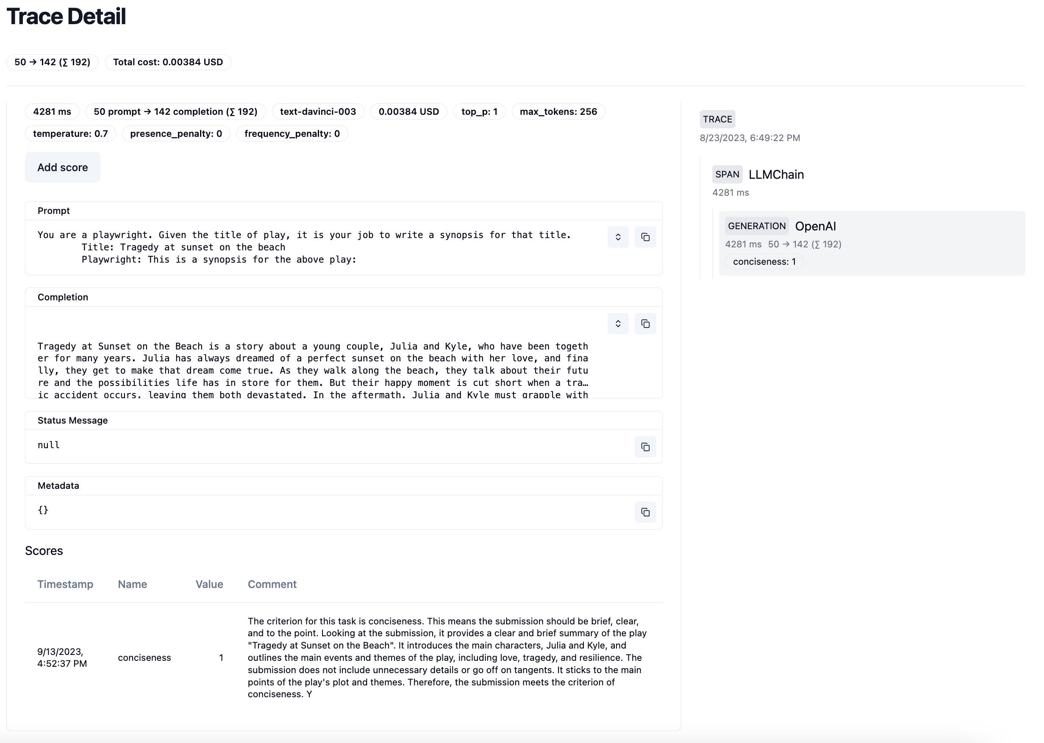Click the text-davinci-003 model tag
Screen dimensions: 1044x743
tap(317, 112)
